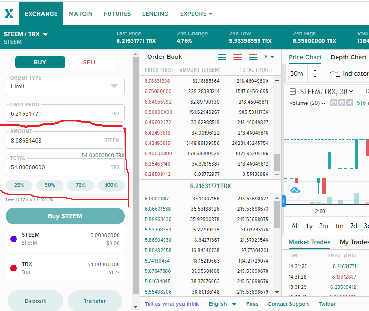Open Tell us what you think link
The height and width of the screenshot is (311, 369).
point(172,304)
